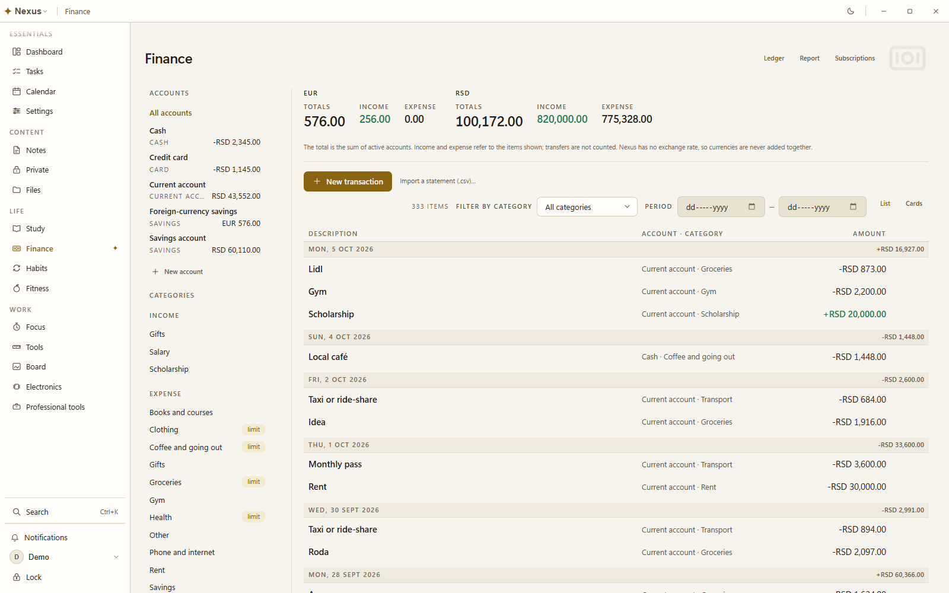Open the Idea transaction row
The height and width of the screenshot is (593, 949).
[616, 422]
